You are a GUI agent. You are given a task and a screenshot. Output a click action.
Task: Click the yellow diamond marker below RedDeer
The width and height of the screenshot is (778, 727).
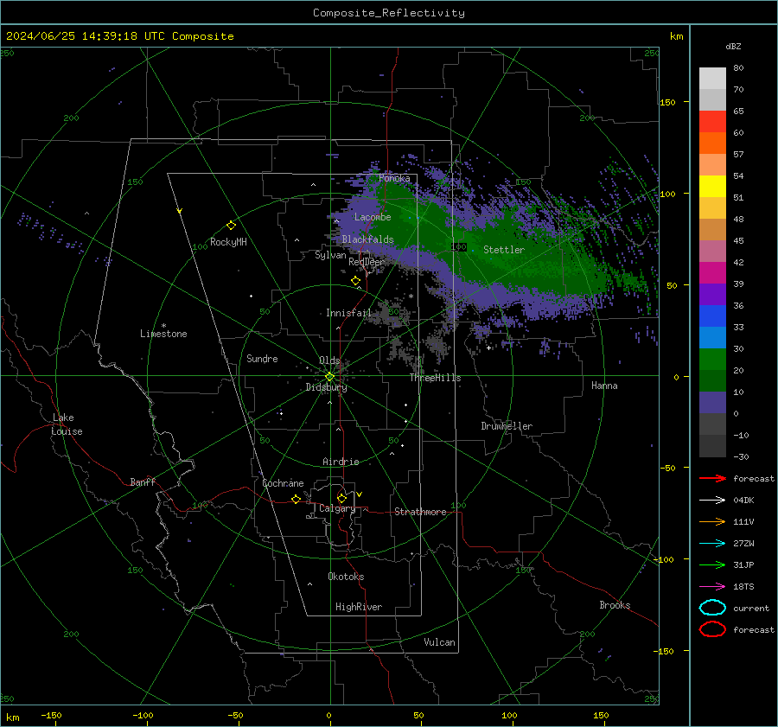click(355, 281)
